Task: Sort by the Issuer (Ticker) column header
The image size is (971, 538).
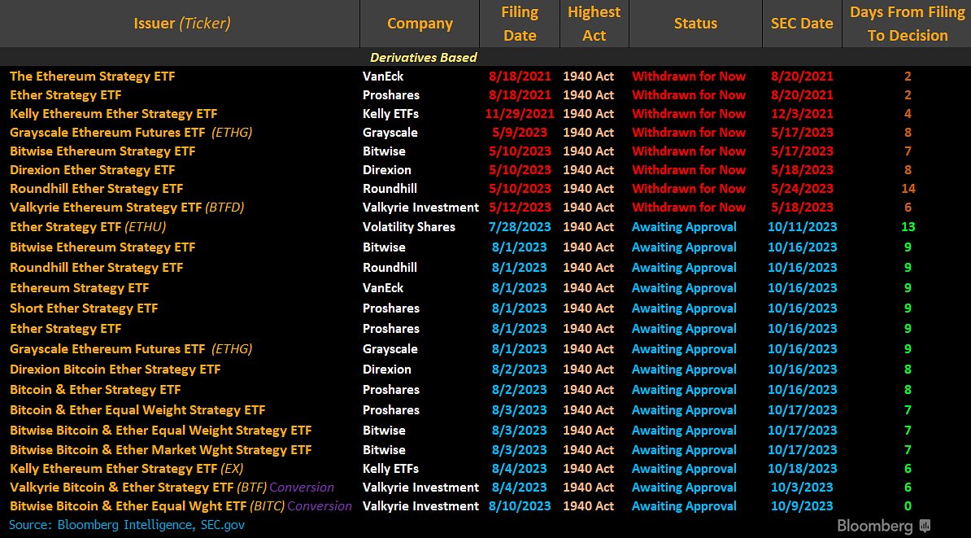Action: (181, 24)
